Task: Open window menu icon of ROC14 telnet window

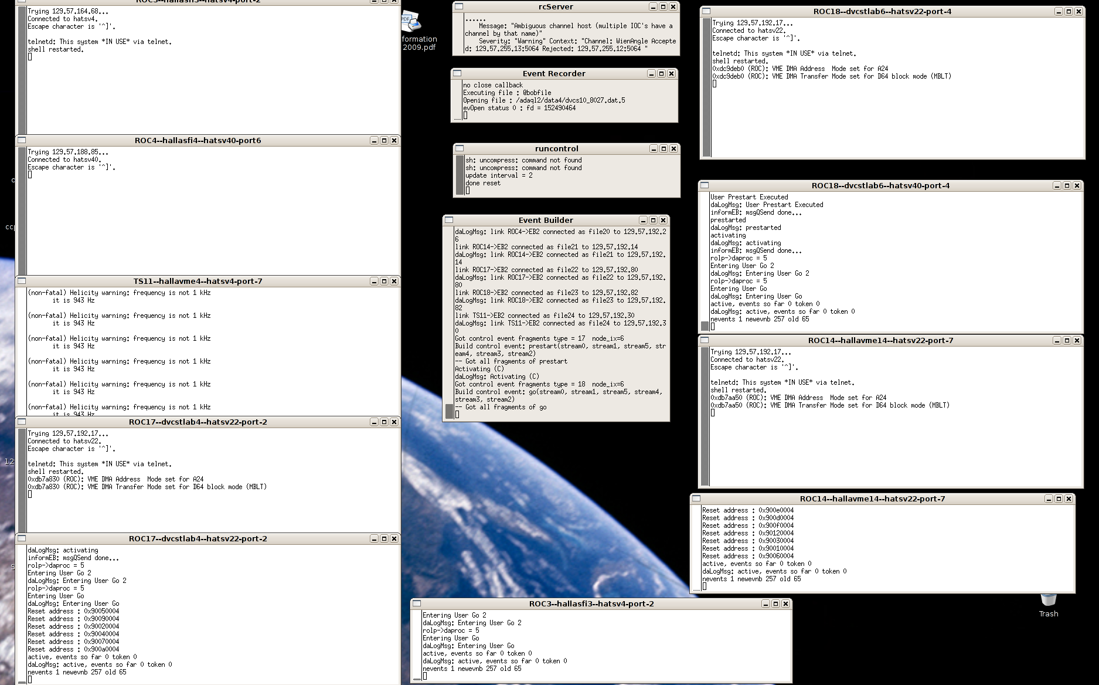Action: coord(705,340)
